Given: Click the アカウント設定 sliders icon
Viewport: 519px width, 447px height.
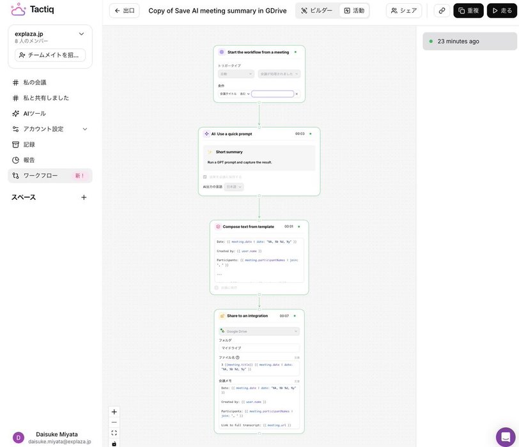Looking at the screenshot, I should pyautogui.click(x=15, y=129).
